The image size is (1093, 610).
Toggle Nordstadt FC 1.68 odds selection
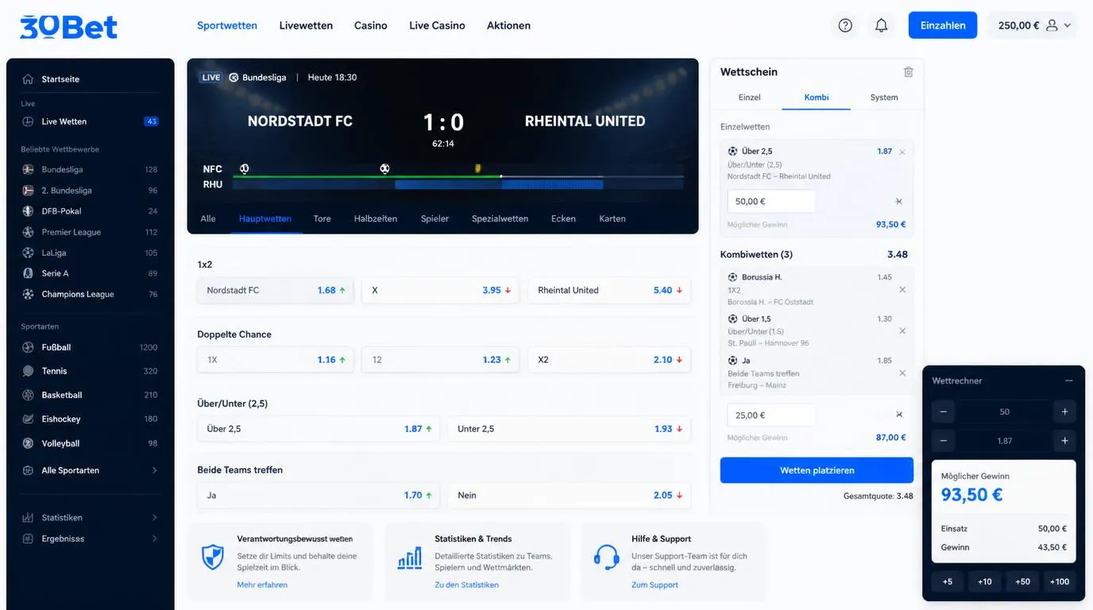coord(274,291)
